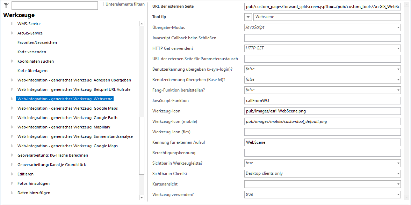Expand the "Editieren" tree entry
Screen dimensions: 411x205
12,174
